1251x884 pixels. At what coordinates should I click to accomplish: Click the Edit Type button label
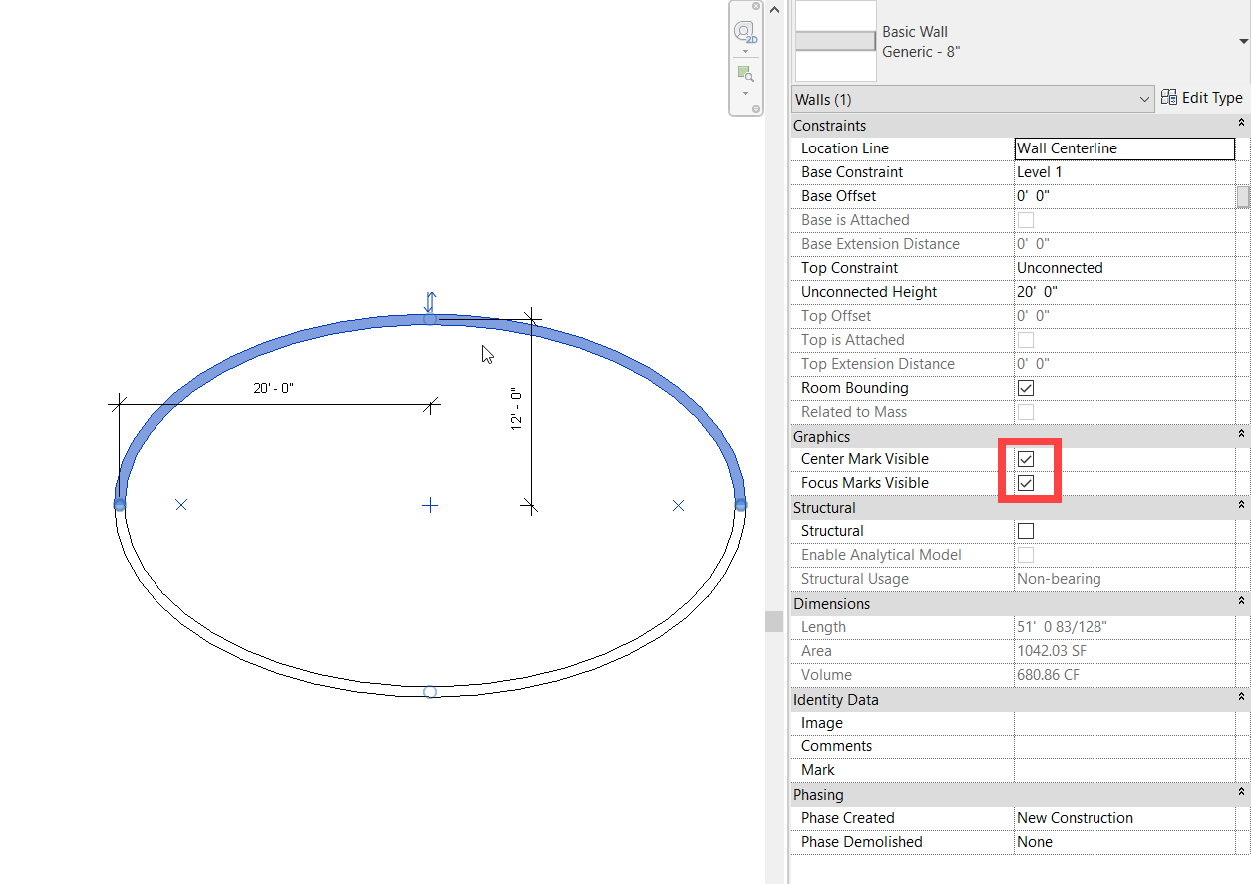click(1211, 97)
